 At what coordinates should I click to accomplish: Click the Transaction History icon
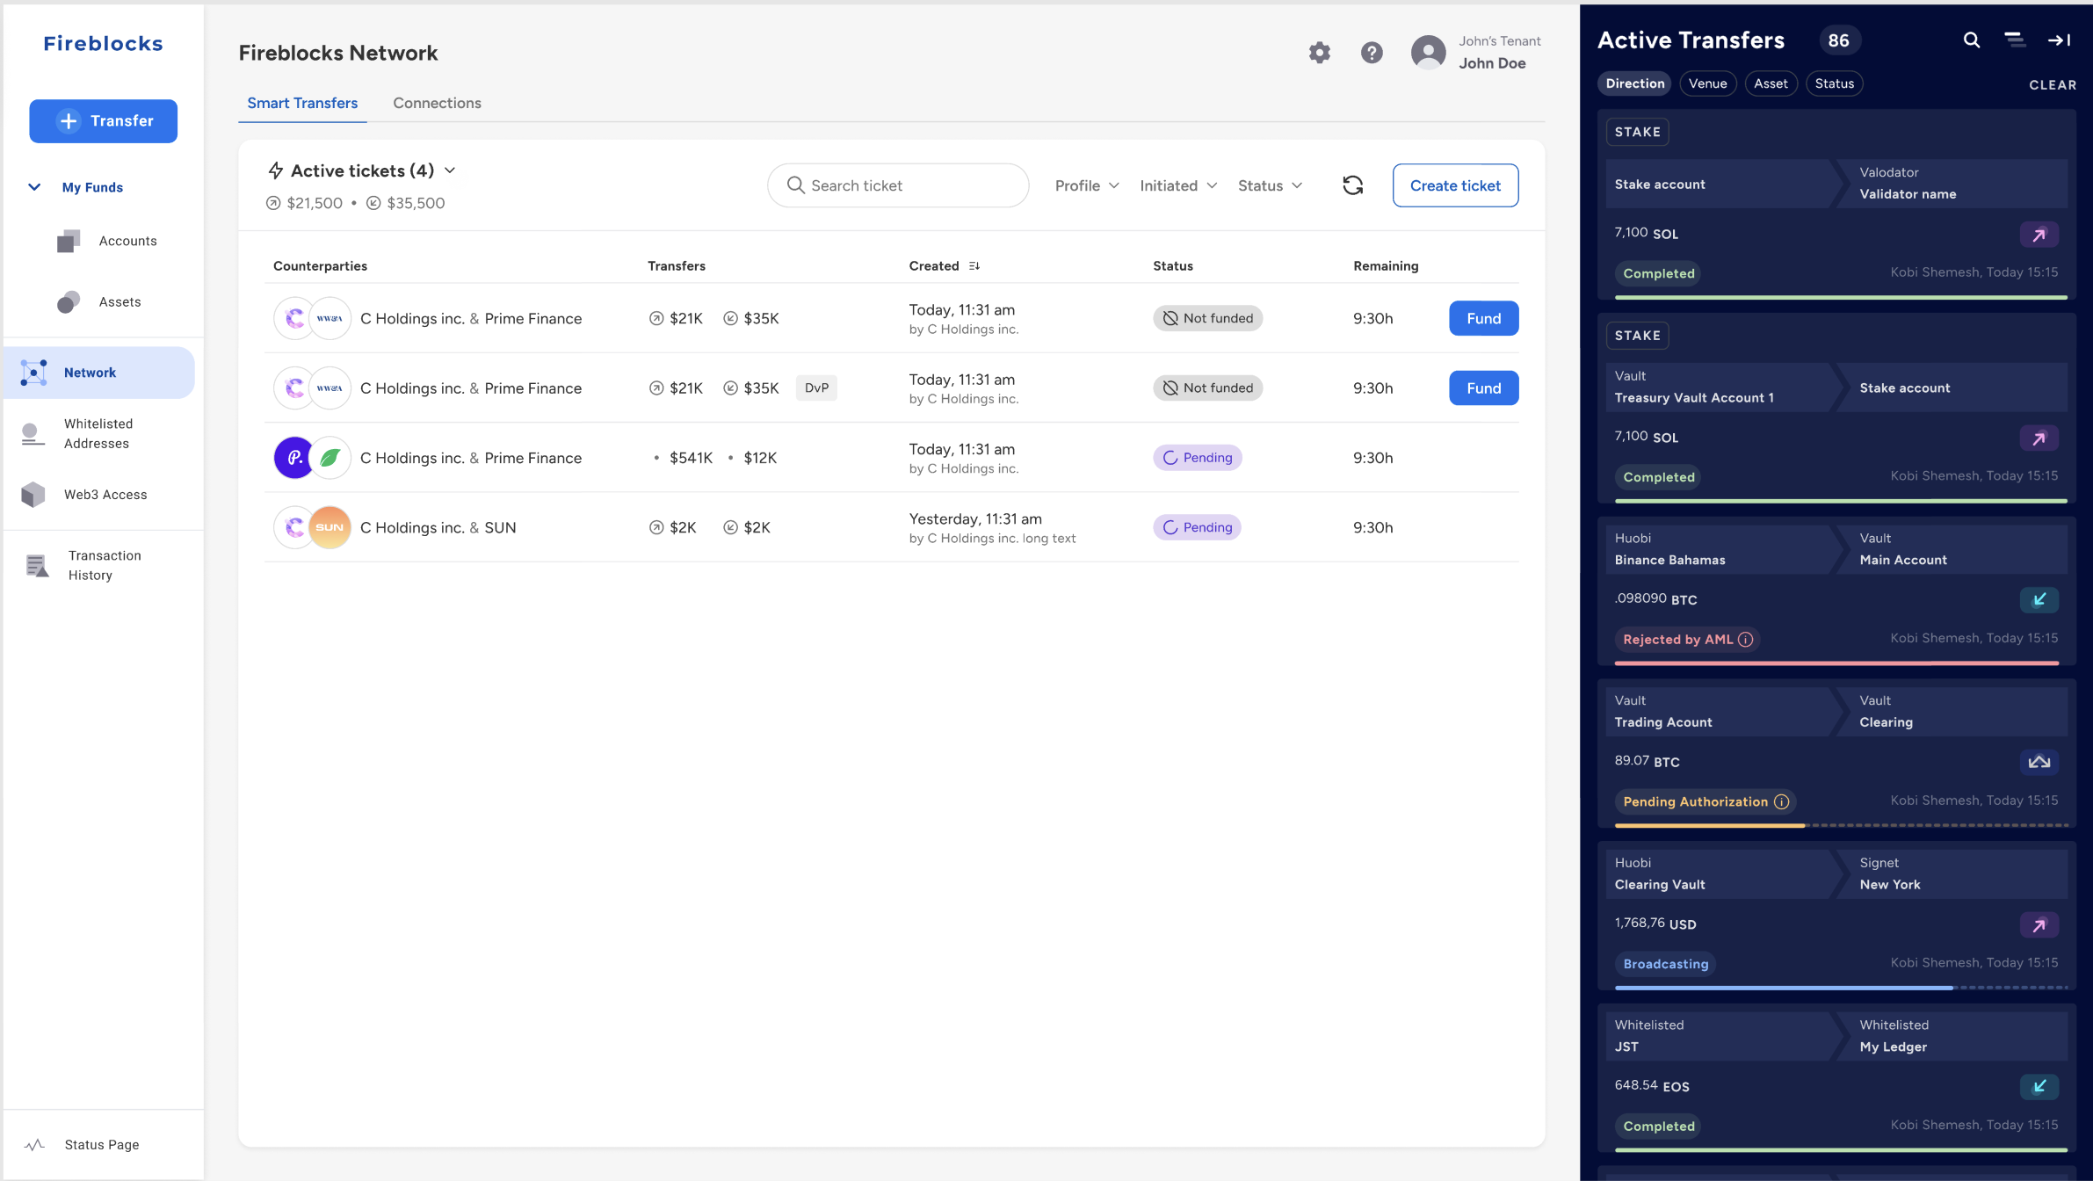(37, 566)
